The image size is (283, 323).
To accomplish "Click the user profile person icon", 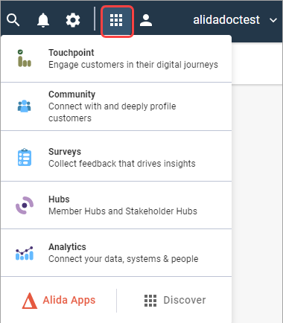I will (x=146, y=20).
